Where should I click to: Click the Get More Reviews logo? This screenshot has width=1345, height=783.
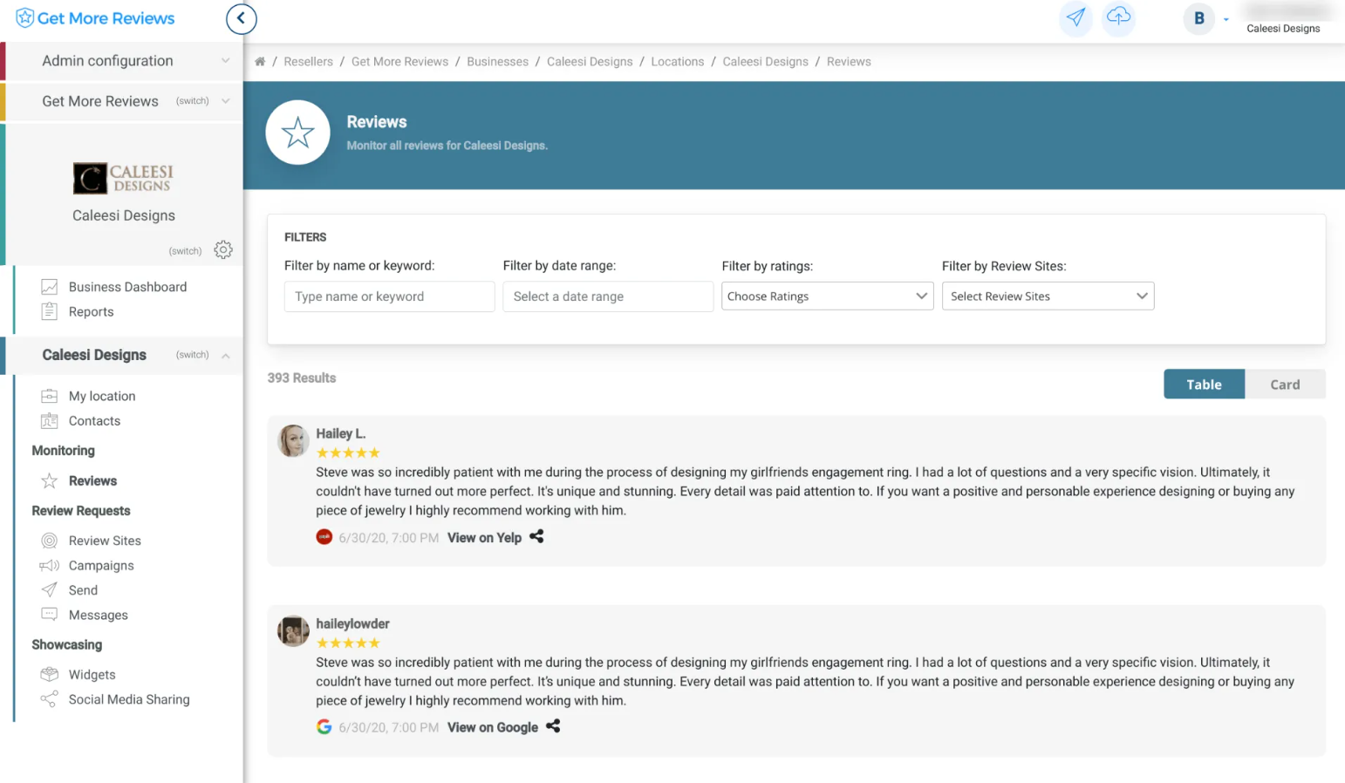(x=95, y=18)
